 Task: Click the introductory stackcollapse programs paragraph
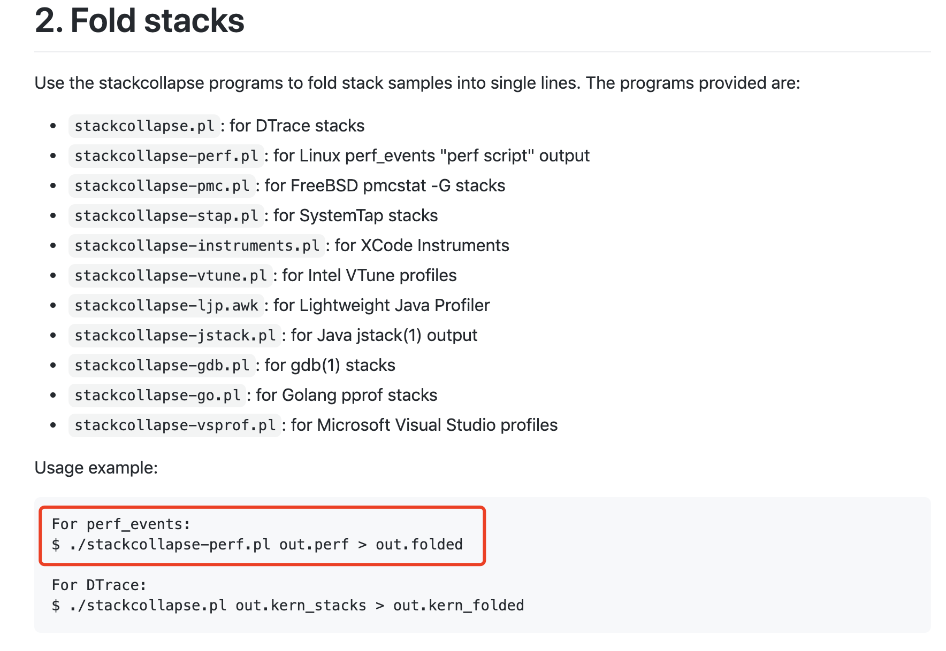tap(417, 83)
